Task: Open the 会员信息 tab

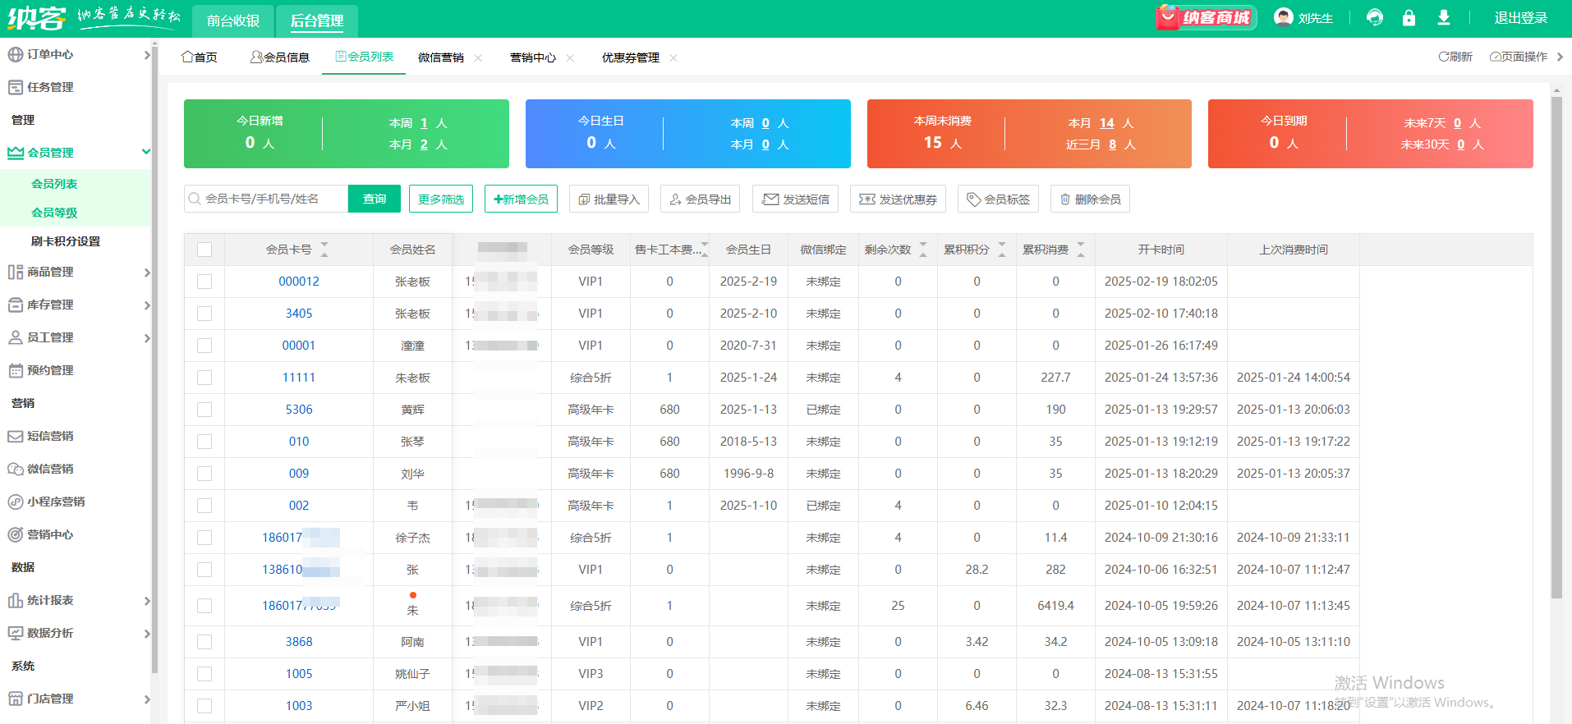Action: (x=280, y=57)
